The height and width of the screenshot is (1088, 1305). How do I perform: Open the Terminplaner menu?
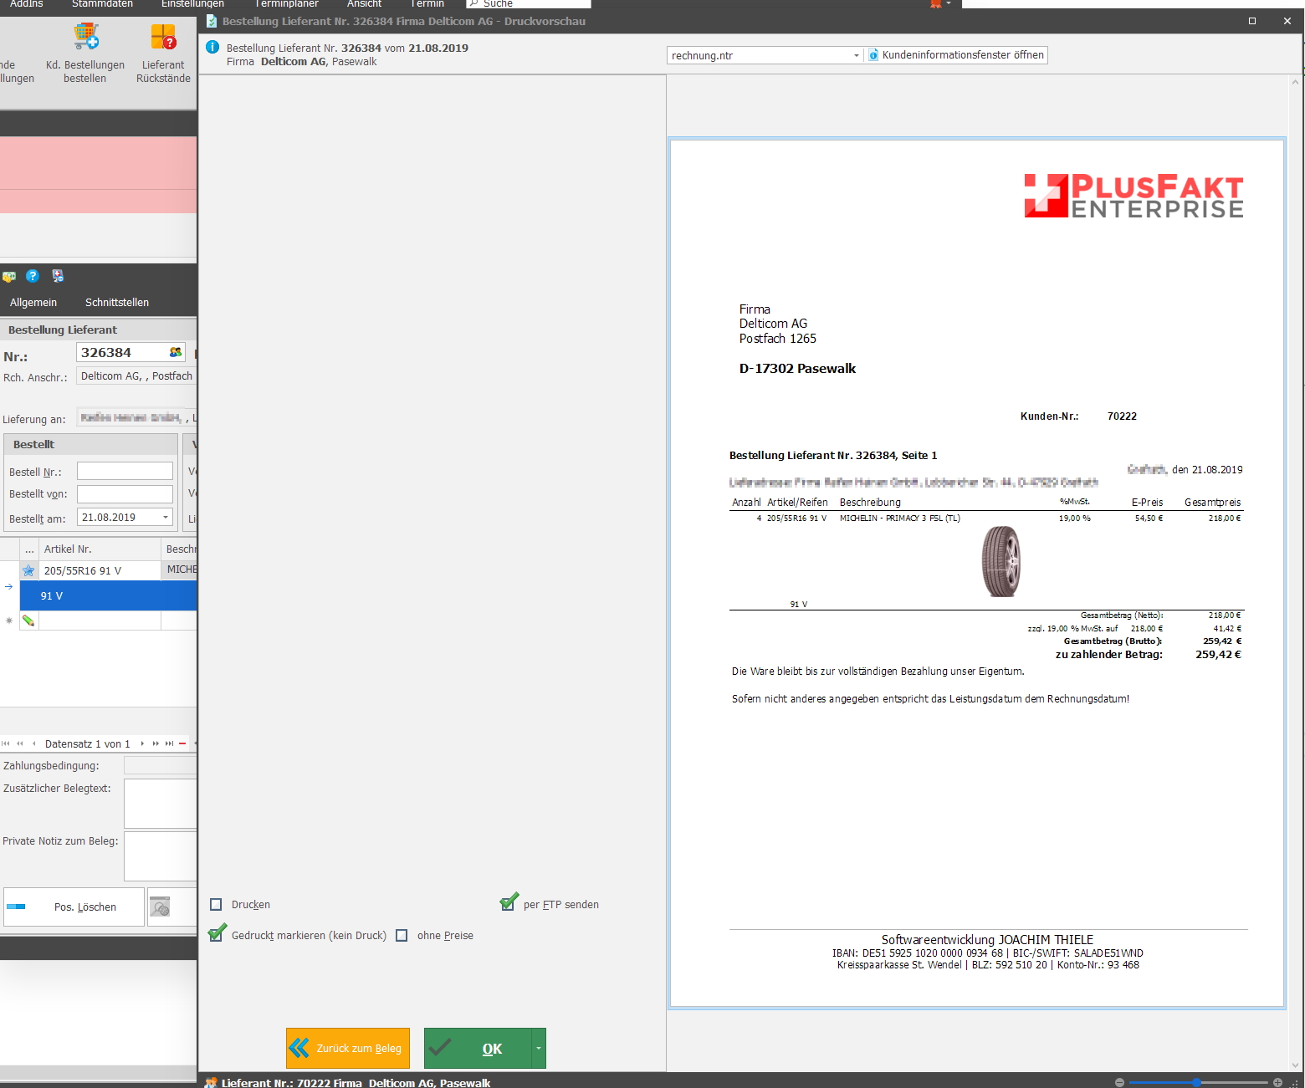(287, 3)
